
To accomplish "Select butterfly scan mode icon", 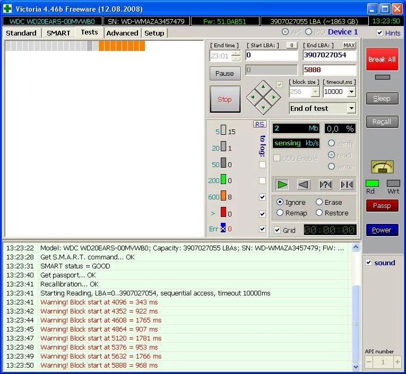I will (x=347, y=185).
